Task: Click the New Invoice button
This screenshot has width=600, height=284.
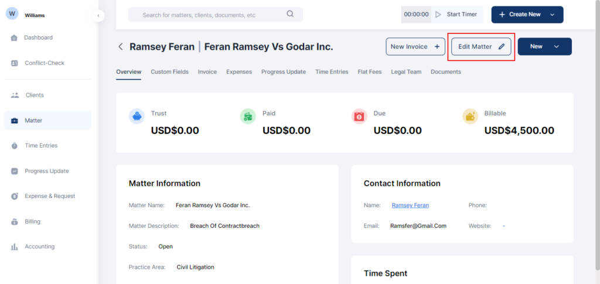Action: click(415, 47)
